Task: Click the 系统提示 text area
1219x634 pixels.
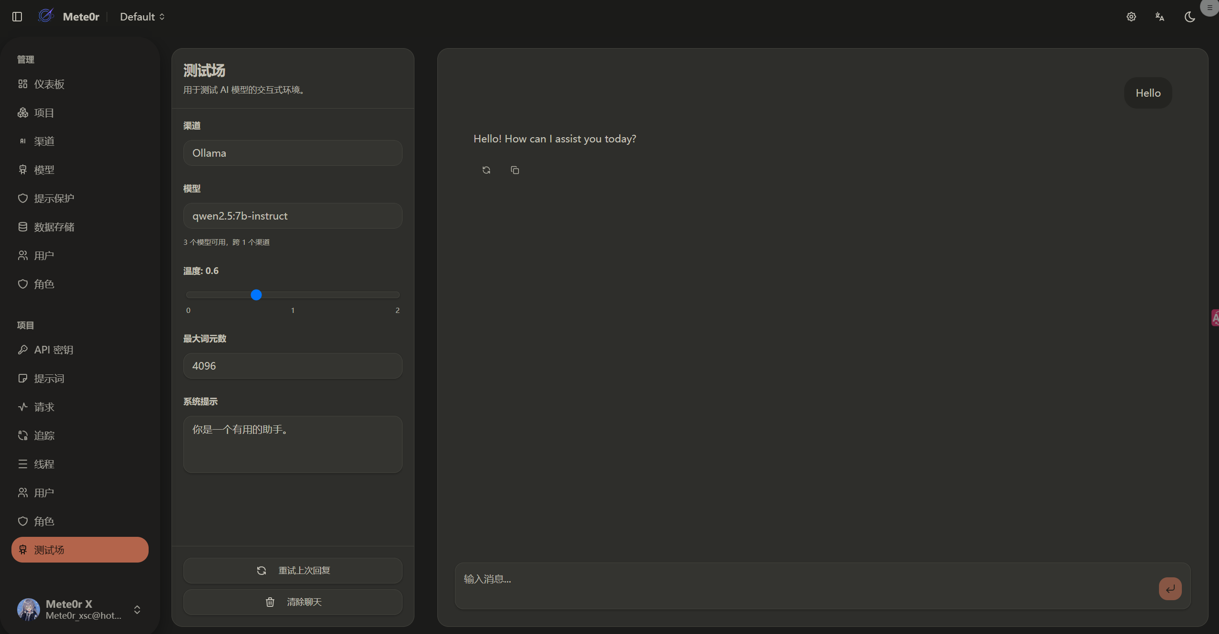Action: [x=292, y=444]
